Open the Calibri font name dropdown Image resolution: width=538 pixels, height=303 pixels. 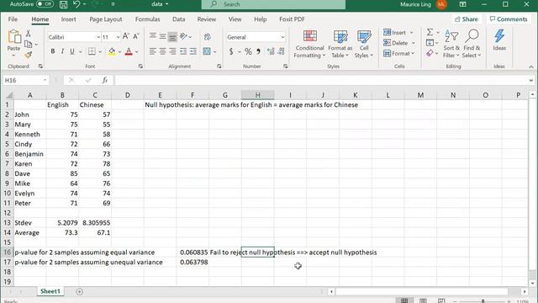98,37
